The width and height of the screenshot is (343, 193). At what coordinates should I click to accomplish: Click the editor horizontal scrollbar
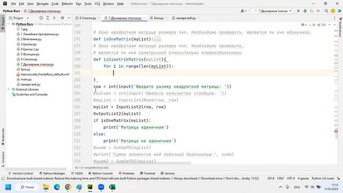pos(141,163)
